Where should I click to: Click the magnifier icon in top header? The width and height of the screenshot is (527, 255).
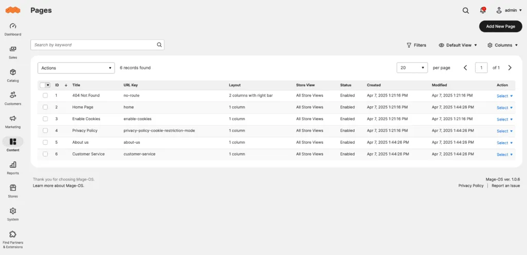(466, 10)
